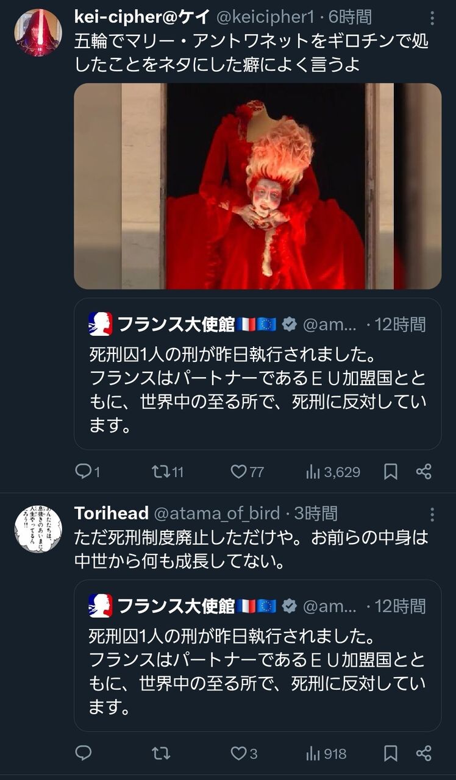Like Torihead's tweet with 3 likes
This screenshot has height=780, width=456.
[x=239, y=754]
